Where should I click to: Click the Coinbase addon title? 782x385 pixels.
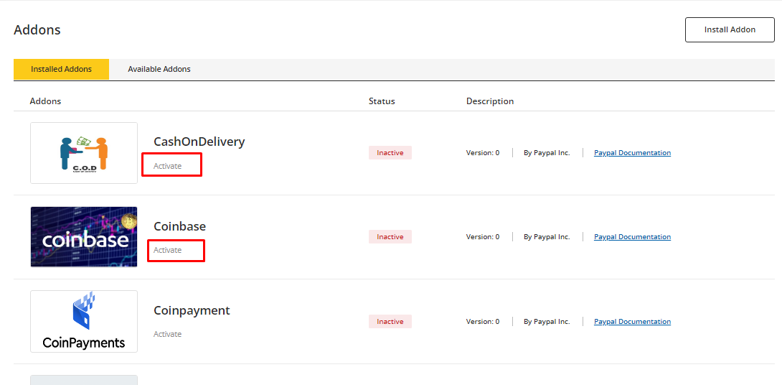coord(179,226)
